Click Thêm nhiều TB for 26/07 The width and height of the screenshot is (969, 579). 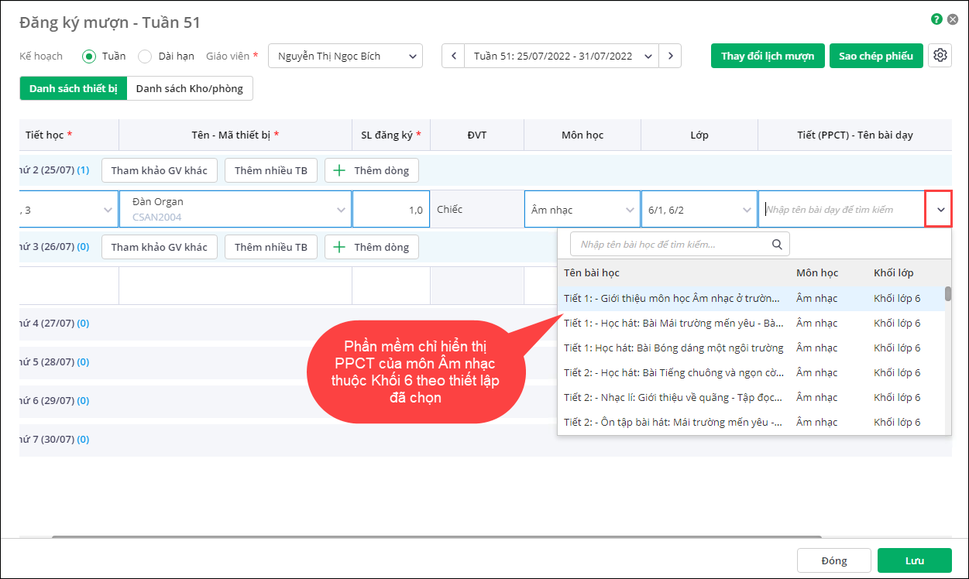pos(271,248)
